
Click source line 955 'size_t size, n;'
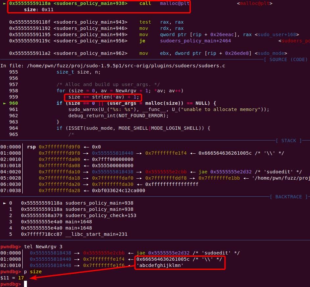(x=79, y=72)
